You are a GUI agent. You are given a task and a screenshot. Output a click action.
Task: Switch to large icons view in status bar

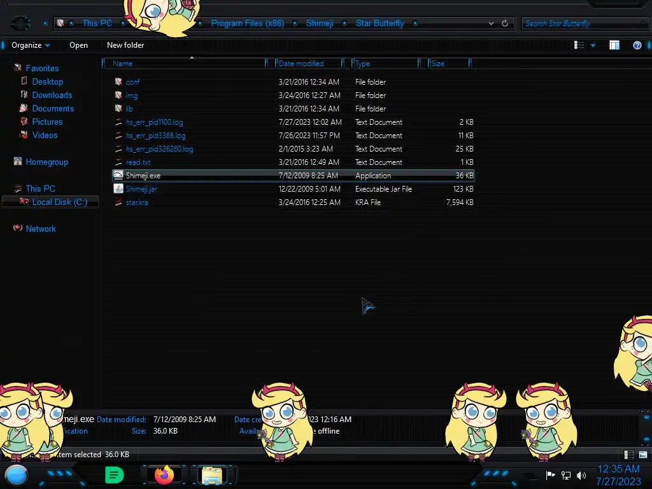643,455
